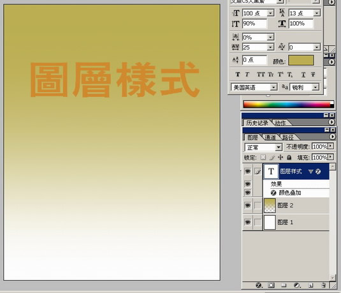
Task: Click the Faux Bold style button
Action: click(238, 75)
